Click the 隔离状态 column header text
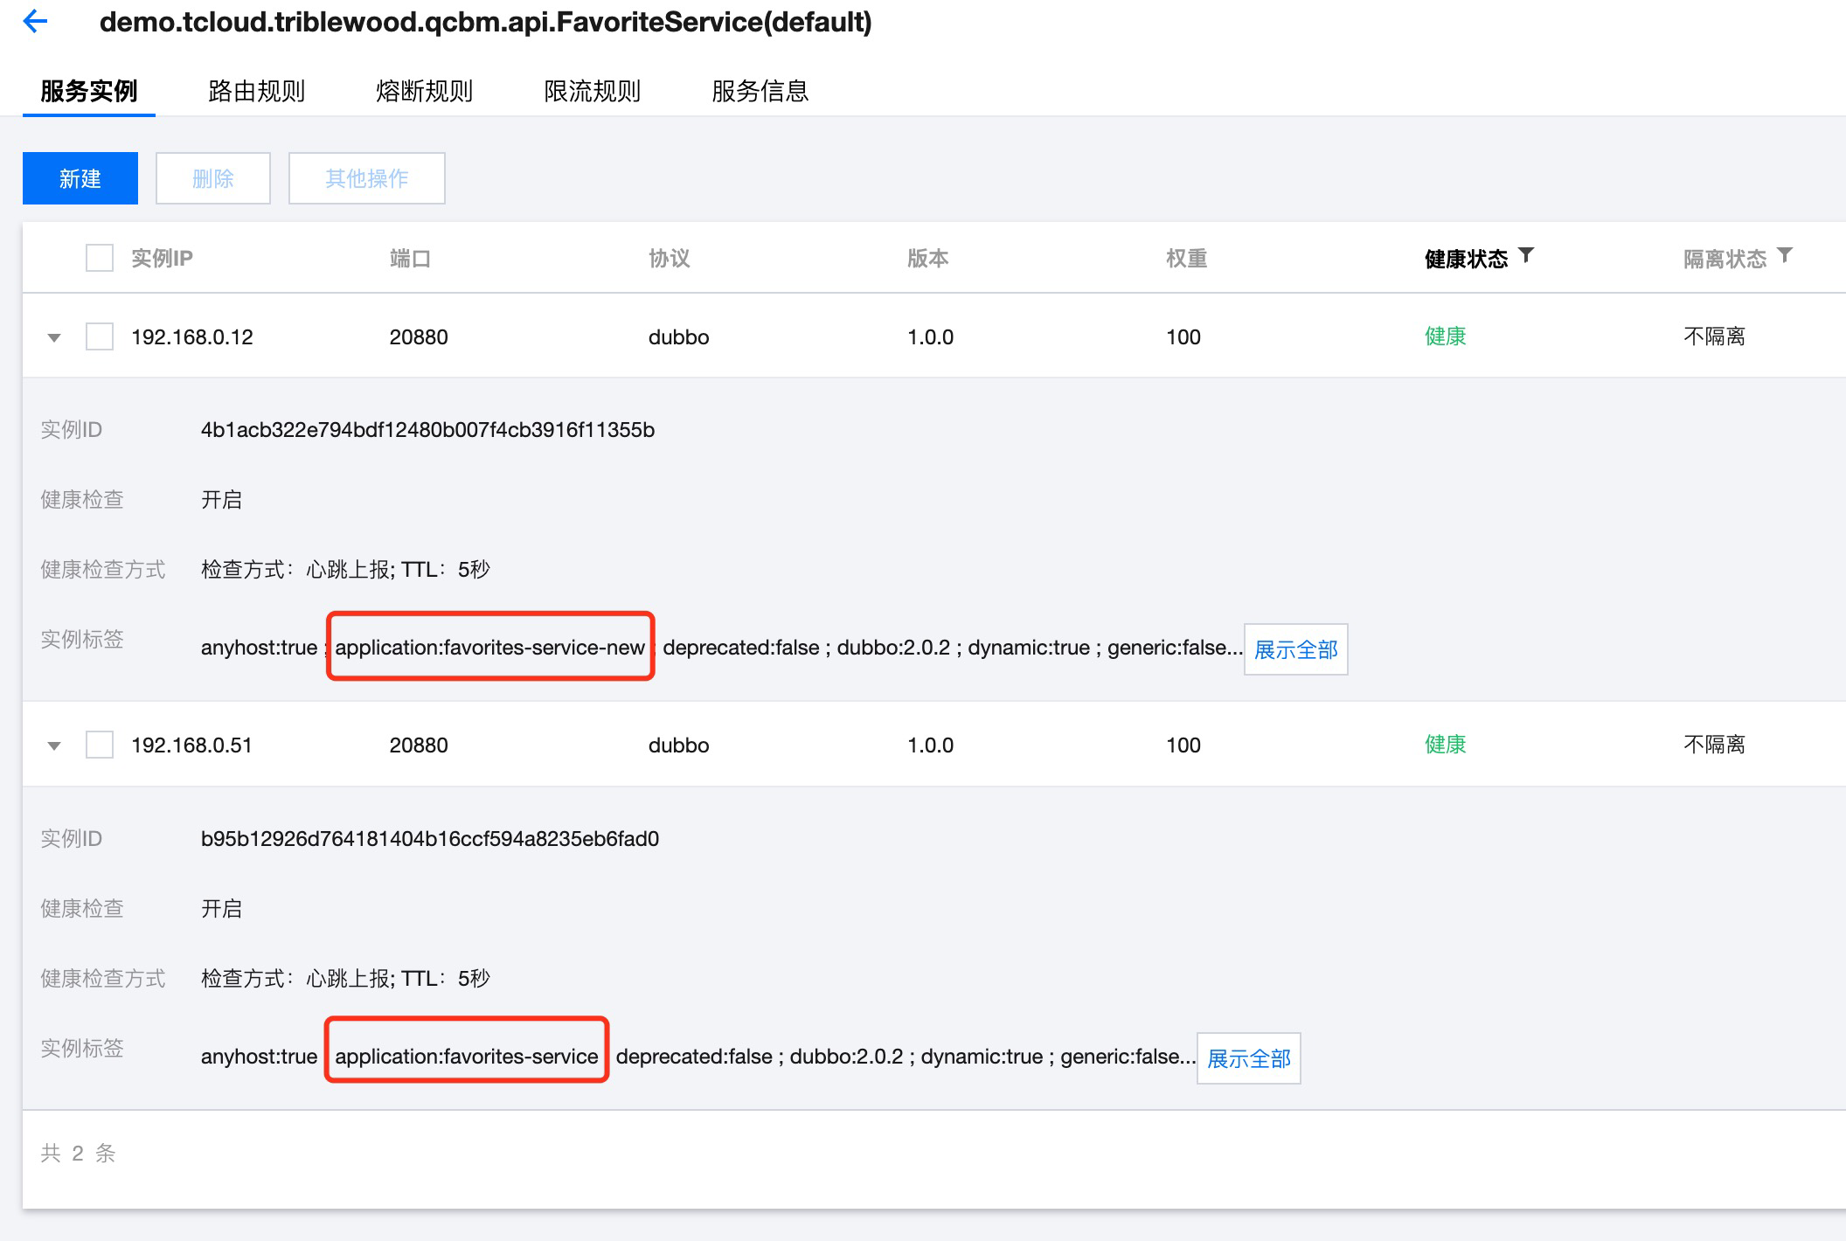Viewport: 1846px width, 1241px height. coord(1725,259)
